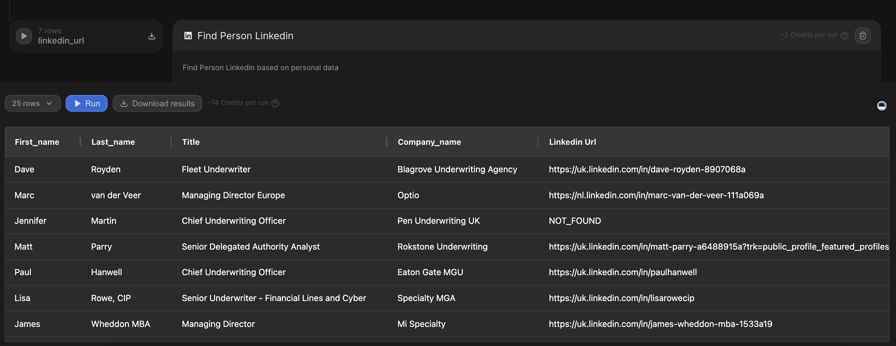Click the LinkedIn icon beside Find Person Linkedin
Screen dimensions: 896x346
click(188, 35)
